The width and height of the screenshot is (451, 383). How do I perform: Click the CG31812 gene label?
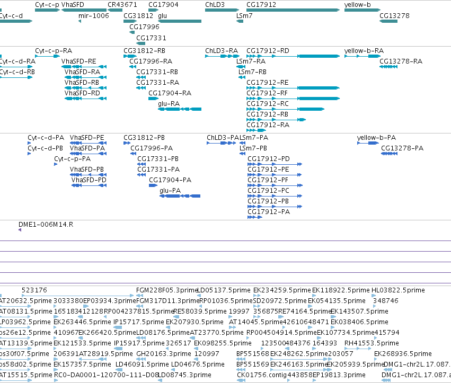click(x=138, y=15)
